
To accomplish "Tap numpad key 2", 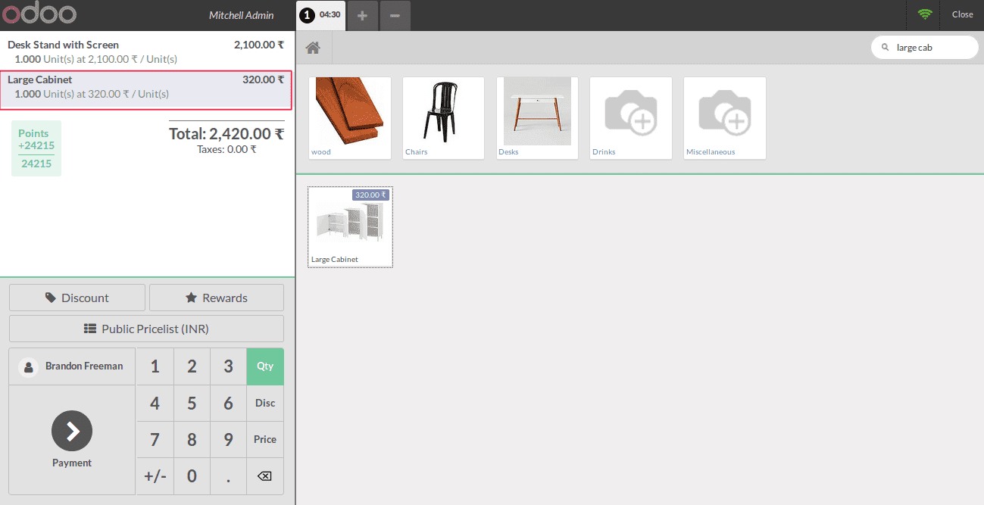I will click(192, 366).
